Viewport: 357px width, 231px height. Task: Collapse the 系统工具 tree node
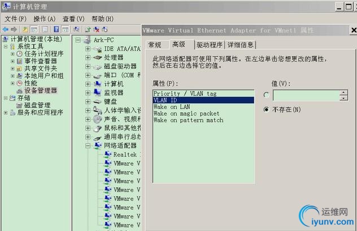[6, 47]
